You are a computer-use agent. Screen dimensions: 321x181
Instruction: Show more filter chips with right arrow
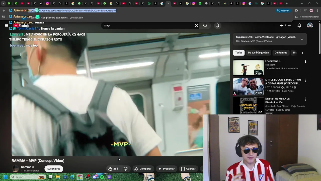tap(302, 53)
